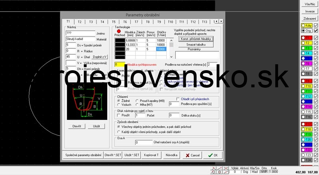Click the Vše/Nic button in the right panel
The height and width of the screenshot is (175, 319).
click(x=310, y=4)
